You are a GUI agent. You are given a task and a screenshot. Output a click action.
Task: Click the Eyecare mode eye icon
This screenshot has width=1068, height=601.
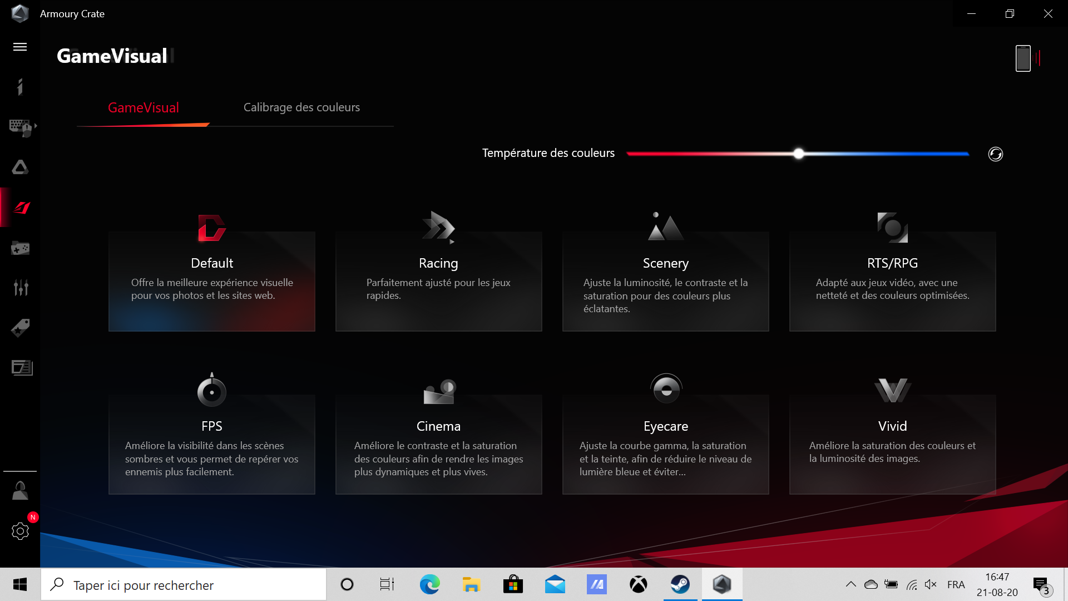[x=666, y=388]
